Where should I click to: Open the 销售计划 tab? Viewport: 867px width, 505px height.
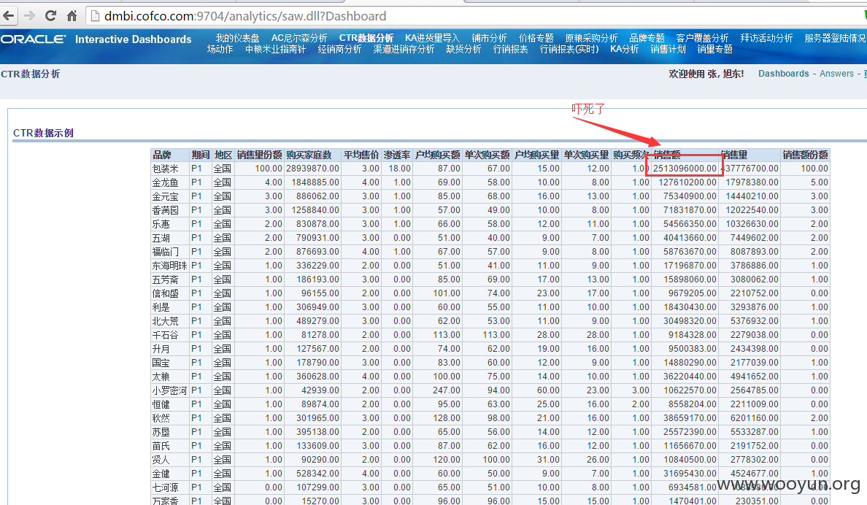coord(668,49)
